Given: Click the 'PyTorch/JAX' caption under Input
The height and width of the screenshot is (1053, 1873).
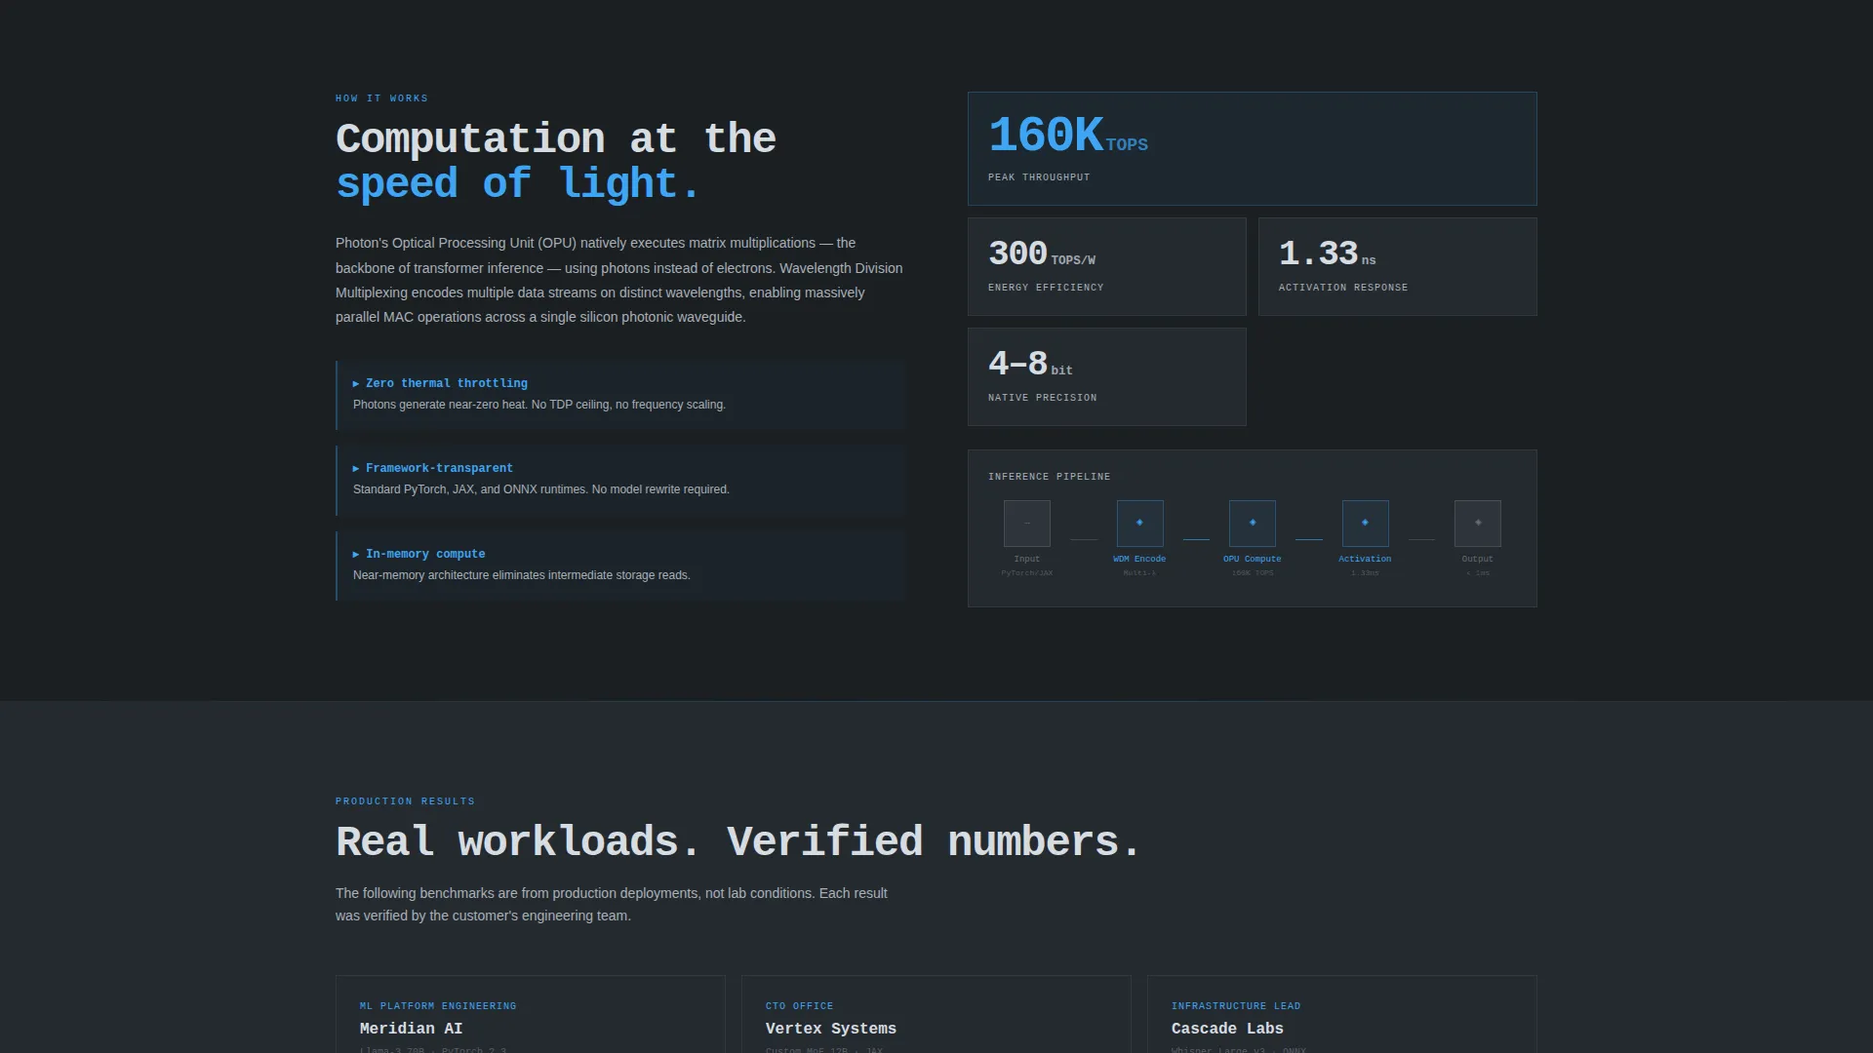Looking at the screenshot, I should 1027,573.
